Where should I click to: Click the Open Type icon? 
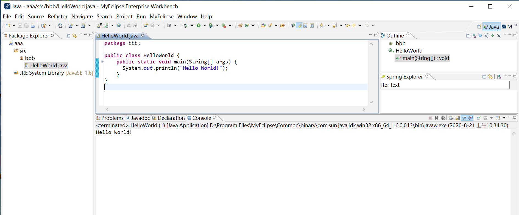[263, 25]
